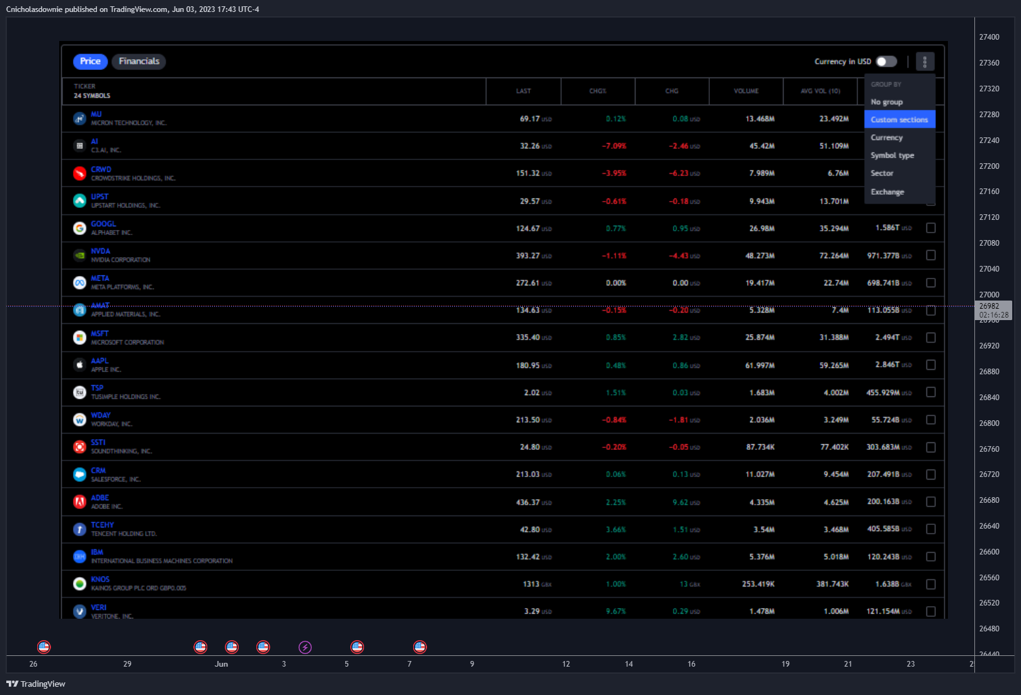This screenshot has height=695, width=1021.
Task: Check the AAPL row checkbox
Action: (931, 365)
